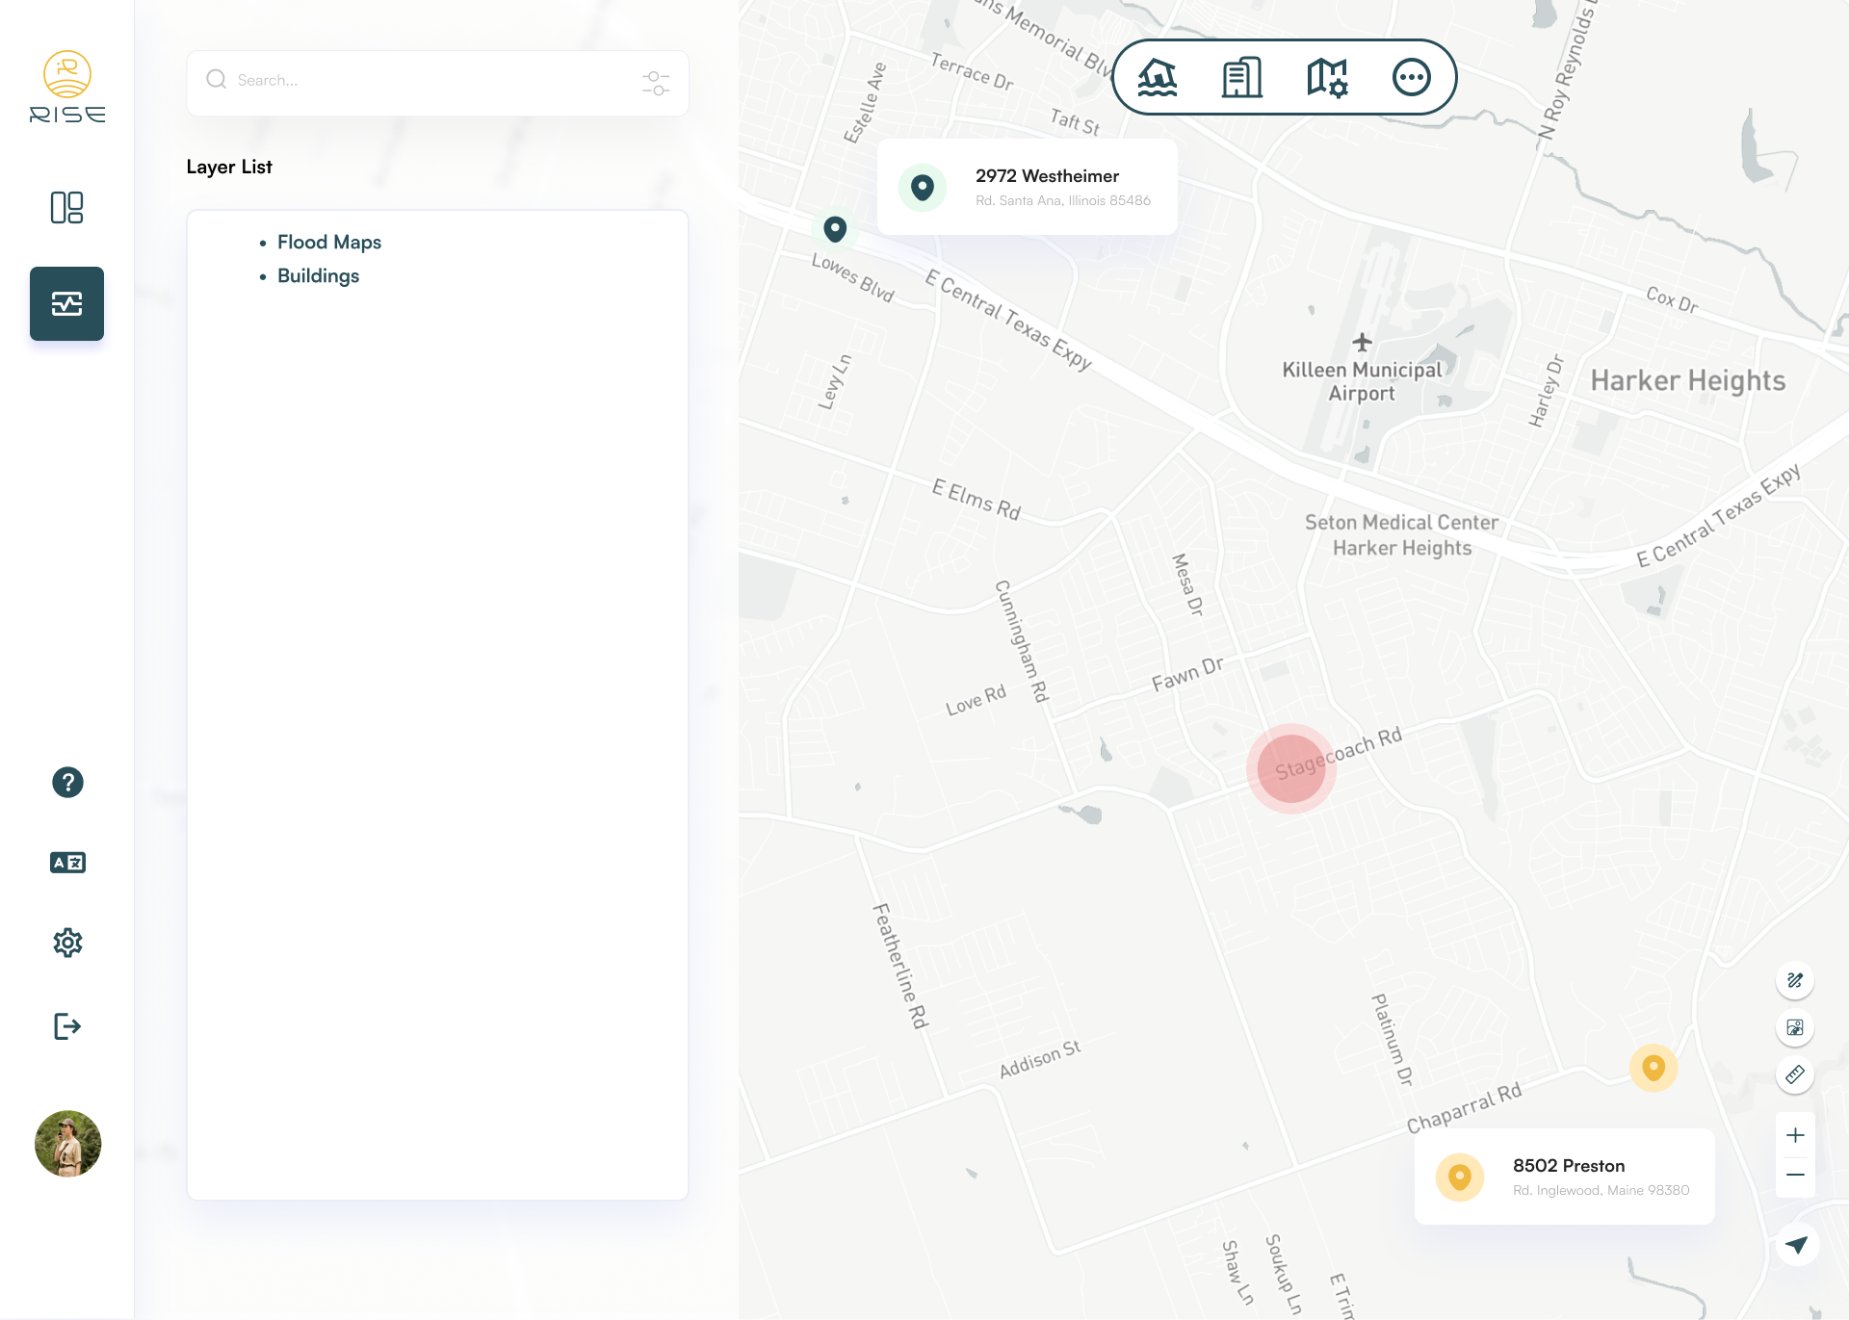Screen dimensions: 1849x1320
Task: Open the help question mark icon
Action: (67, 783)
